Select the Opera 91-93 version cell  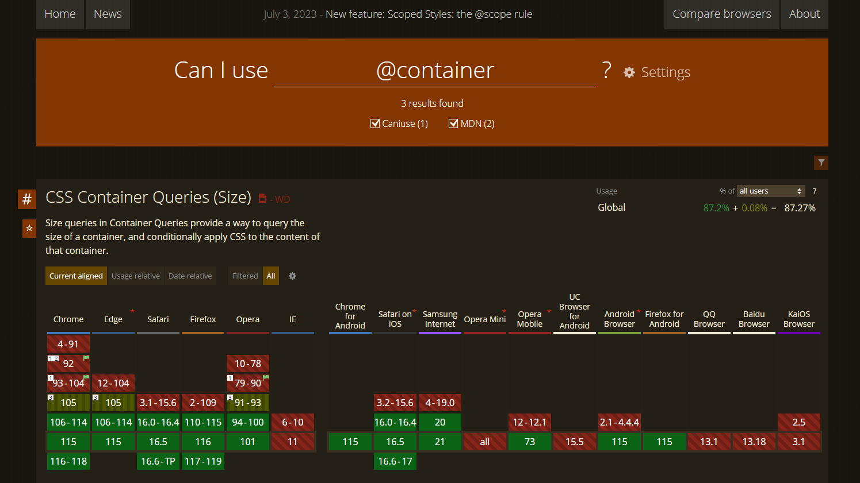point(248,403)
